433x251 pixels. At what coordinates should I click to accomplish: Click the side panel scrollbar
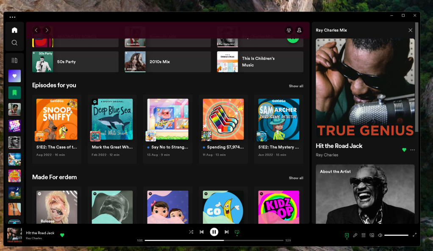[x=417, y=78]
